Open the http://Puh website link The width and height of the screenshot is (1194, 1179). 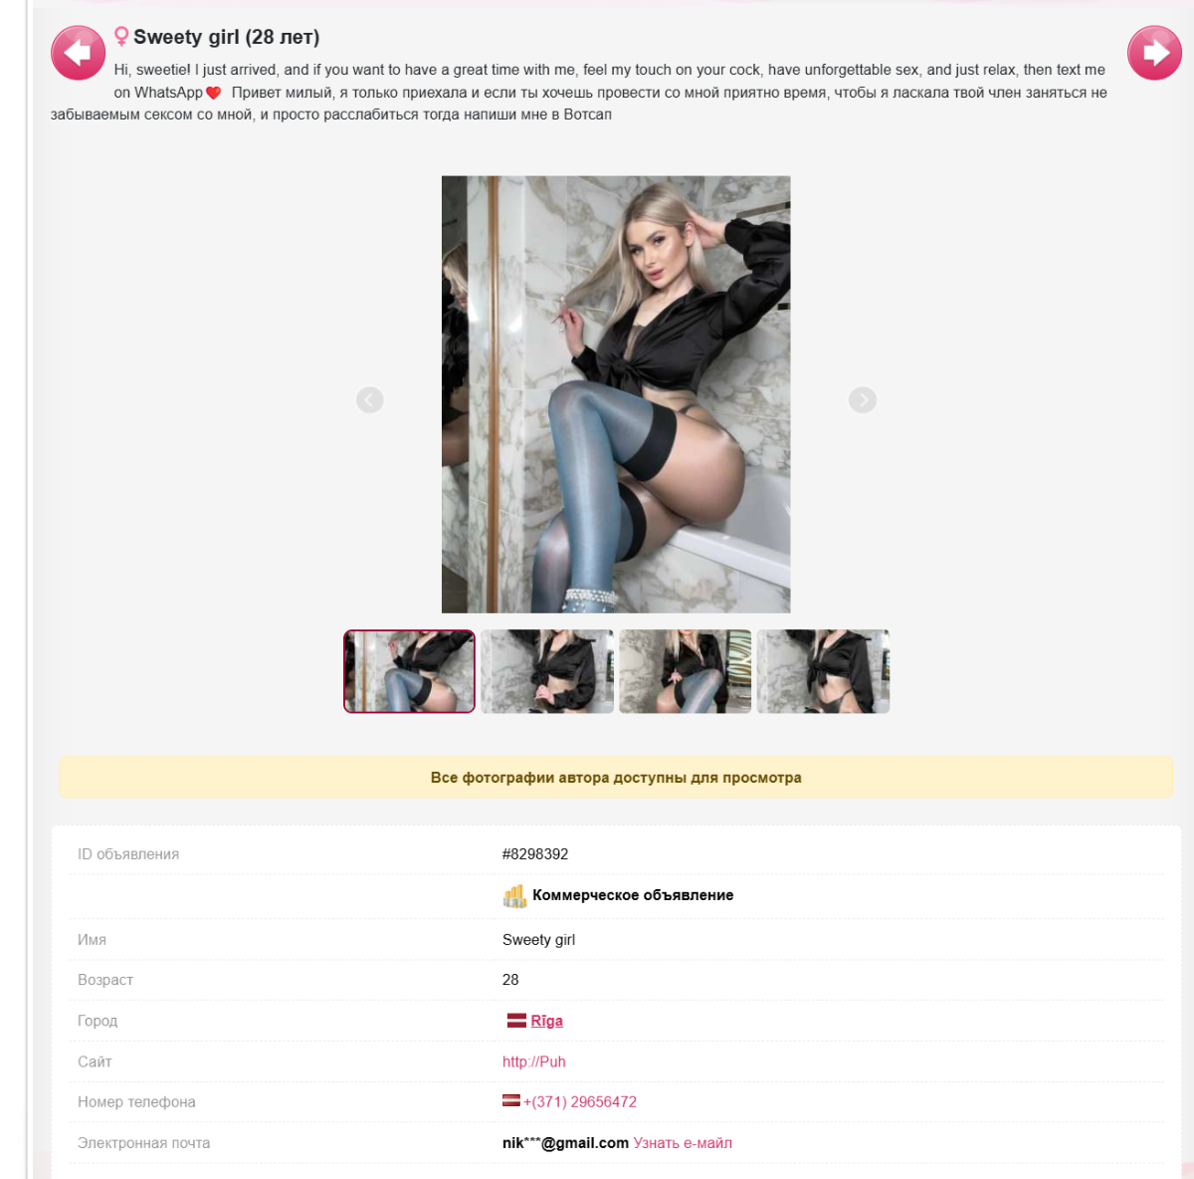pyautogui.click(x=534, y=1061)
